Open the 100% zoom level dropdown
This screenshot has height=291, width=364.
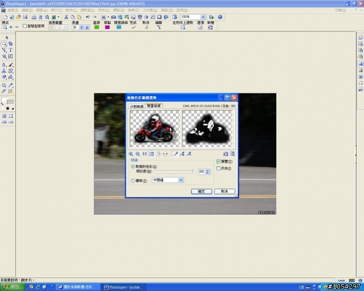(203, 17)
